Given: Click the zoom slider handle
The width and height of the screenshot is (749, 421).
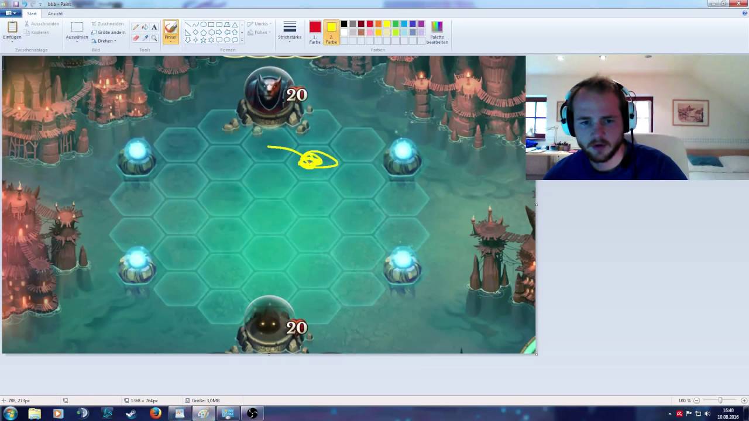Looking at the screenshot, I should (x=720, y=401).
